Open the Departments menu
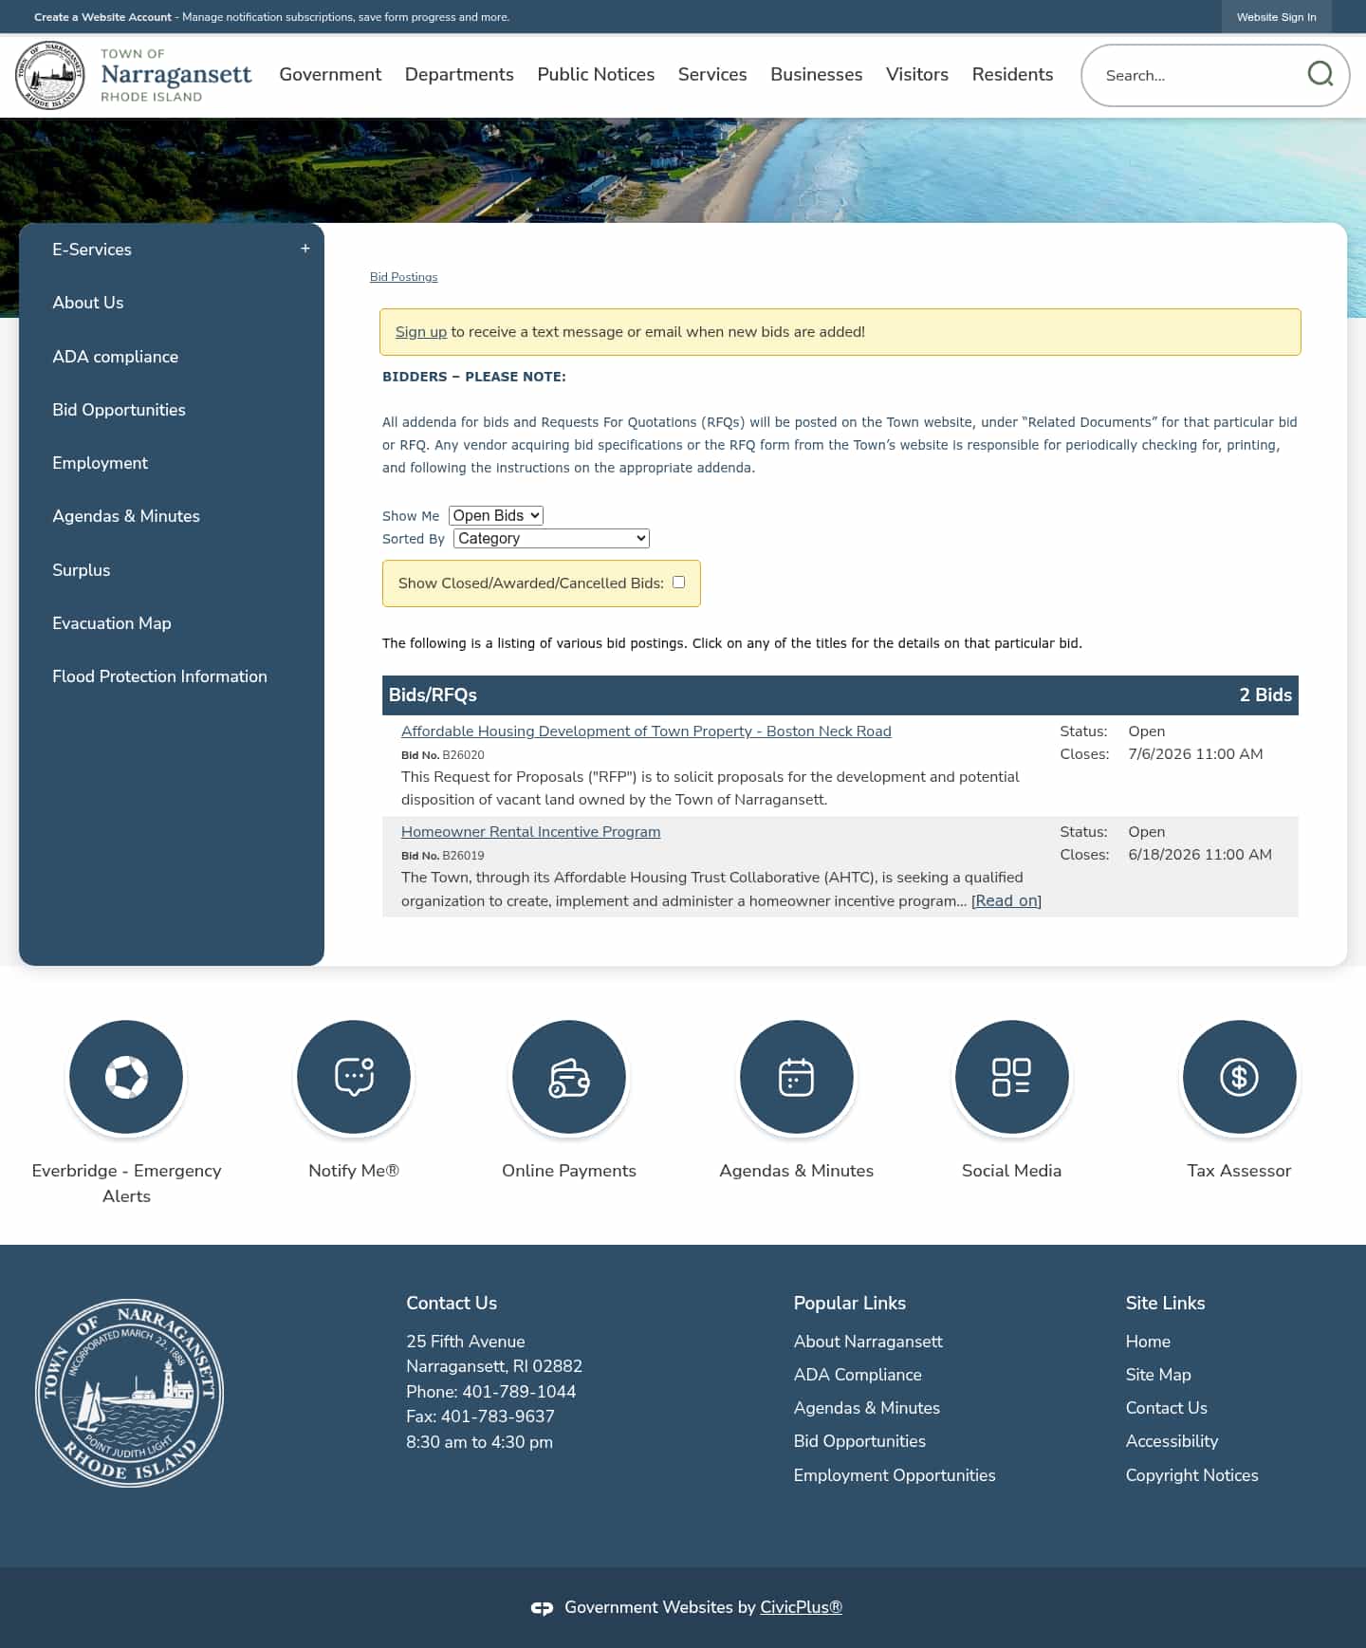Screen dimensions: 1366x1648 [x=459, y=74]
